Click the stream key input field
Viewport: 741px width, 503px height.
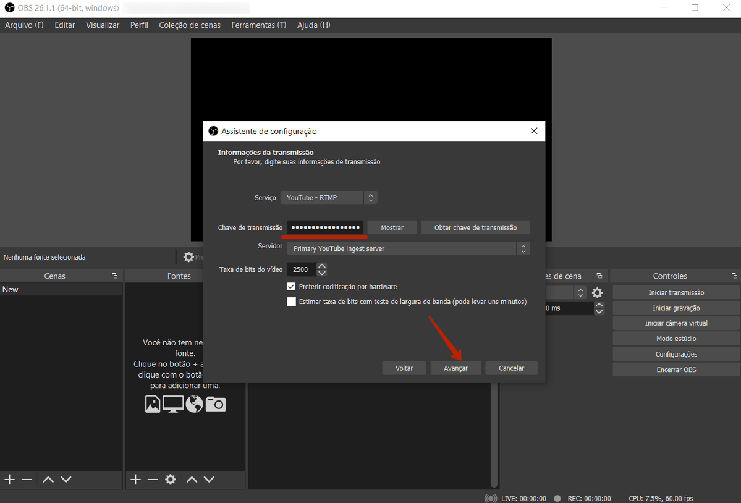coord(325,228)
